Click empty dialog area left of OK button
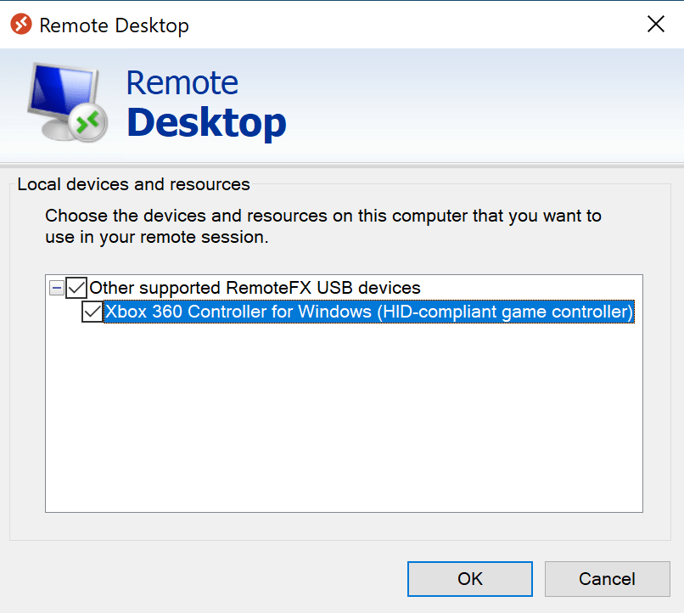Screen dimensions: 684x613 [x=212, y=578]
